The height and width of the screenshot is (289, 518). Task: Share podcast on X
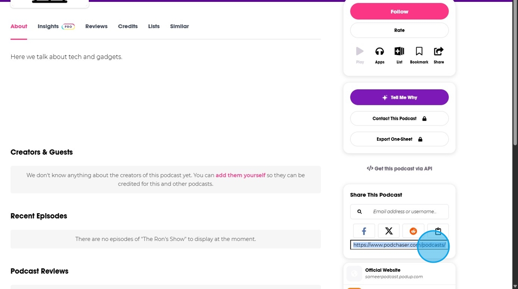388,231
